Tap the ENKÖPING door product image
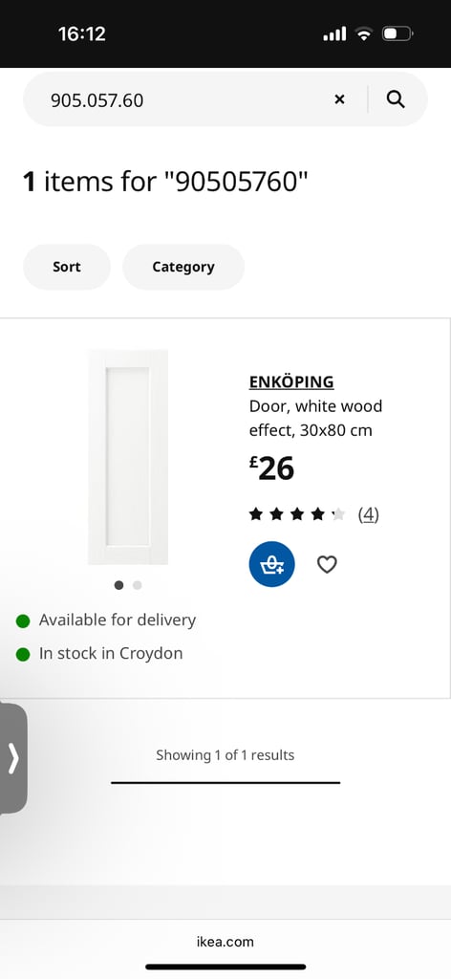Image resolution: width=451 pixels, height=979 pixels. (x=128, y=457)
